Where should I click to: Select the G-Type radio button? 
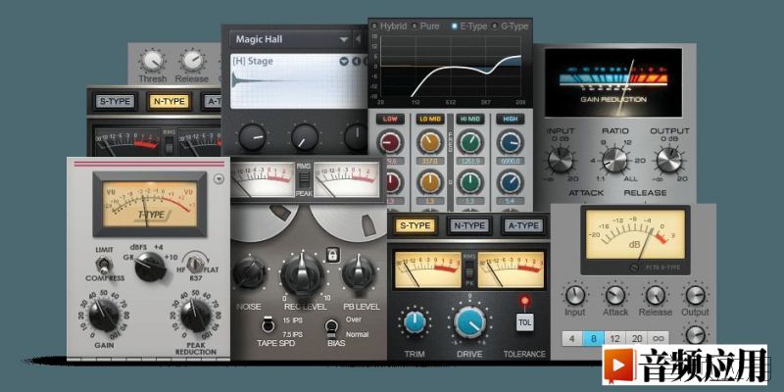pyautogui.click(x=495, y=26)
